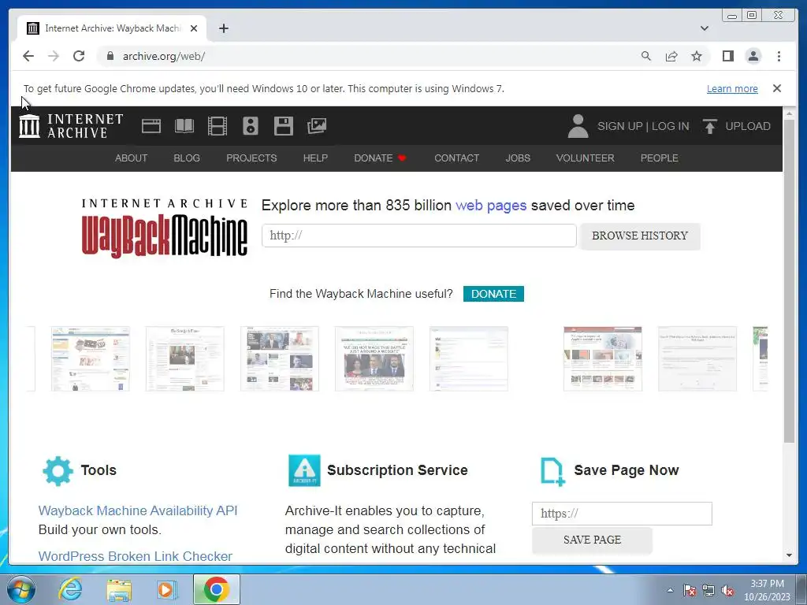Open the Texts book icon

pyautogui.click(x=184, y=126)
